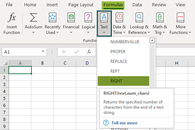Collapse the Text dropdown arrow
The image size is (195, 130).
(x=104, y=32)
